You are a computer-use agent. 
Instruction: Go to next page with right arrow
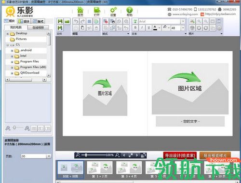(137, 155)
